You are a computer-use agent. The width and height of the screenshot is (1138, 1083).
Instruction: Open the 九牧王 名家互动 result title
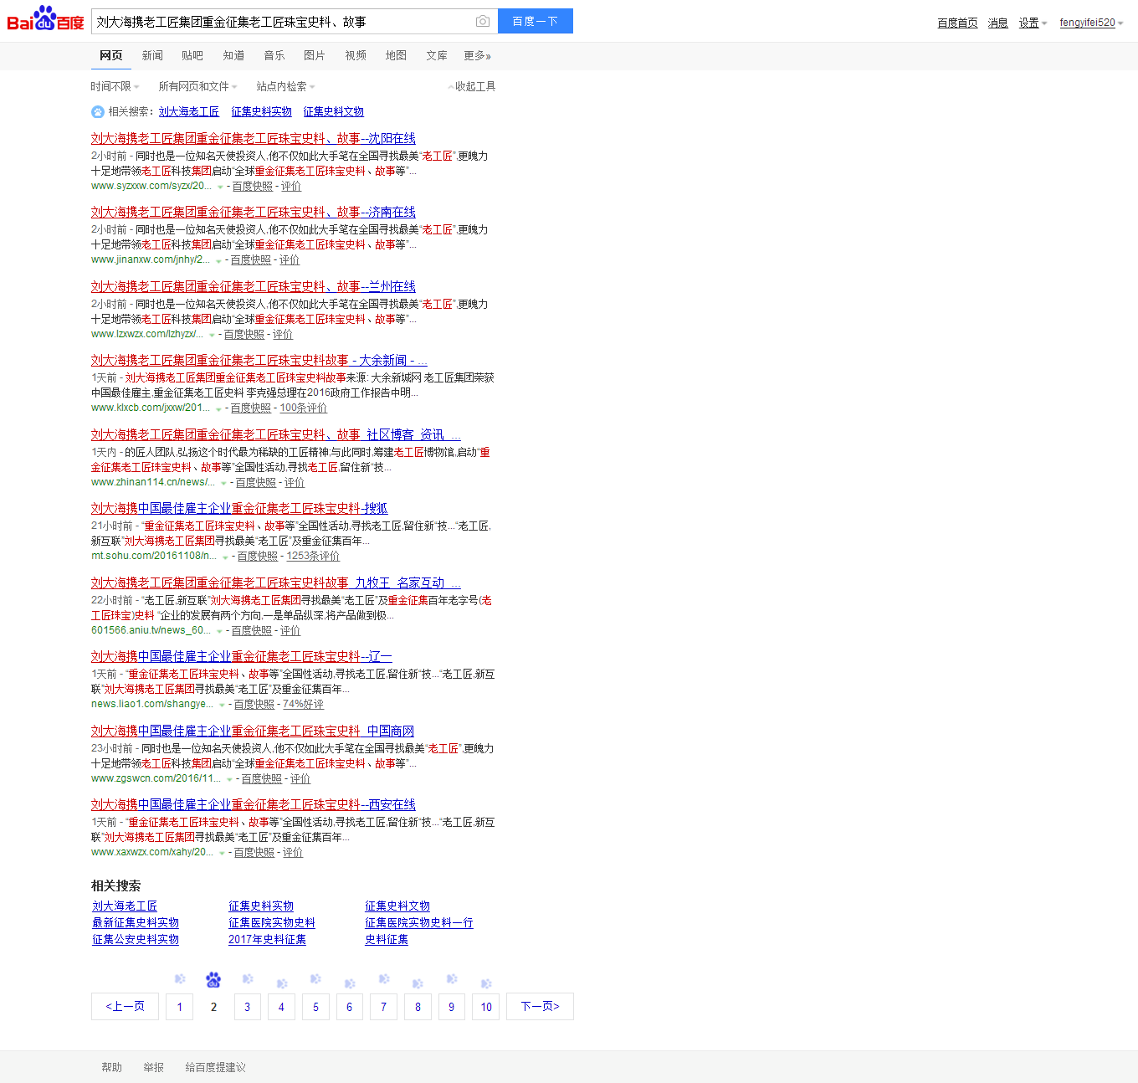tap(276, 583)
